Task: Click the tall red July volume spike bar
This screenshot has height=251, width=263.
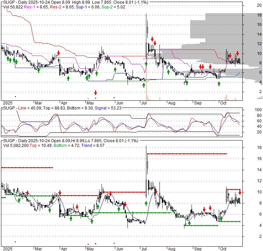Action: pos(147,91)
